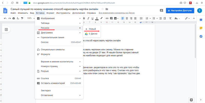Expand the Изображение submenu
Image resolution: width=205 pixels, height=103 pixels.
[x=59, y=18]
